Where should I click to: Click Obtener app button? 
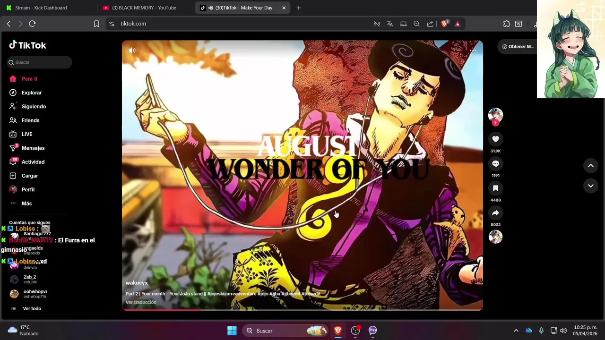tap(518, 46)
